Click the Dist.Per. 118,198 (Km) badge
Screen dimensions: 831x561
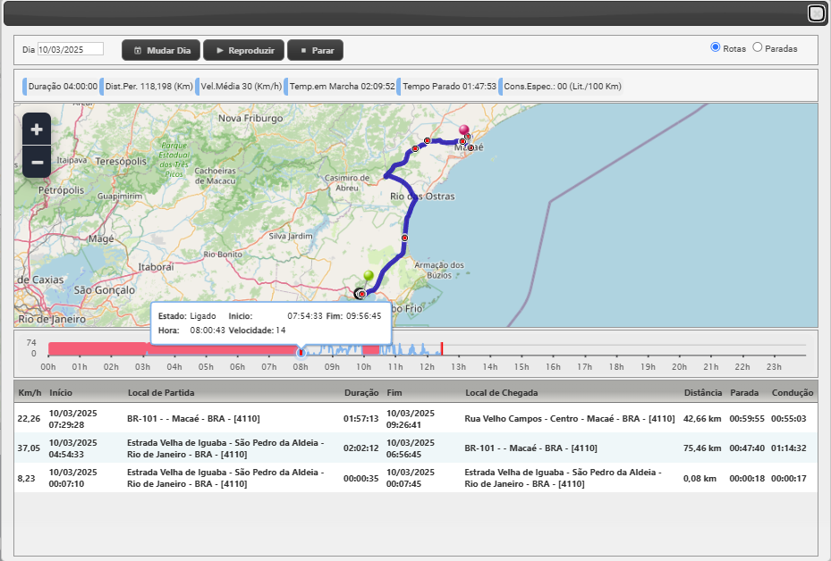tap(148, 87)
